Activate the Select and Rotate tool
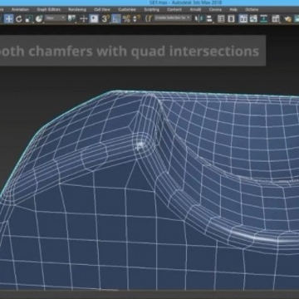Screen dimensions: 299x299 point(19,19)
